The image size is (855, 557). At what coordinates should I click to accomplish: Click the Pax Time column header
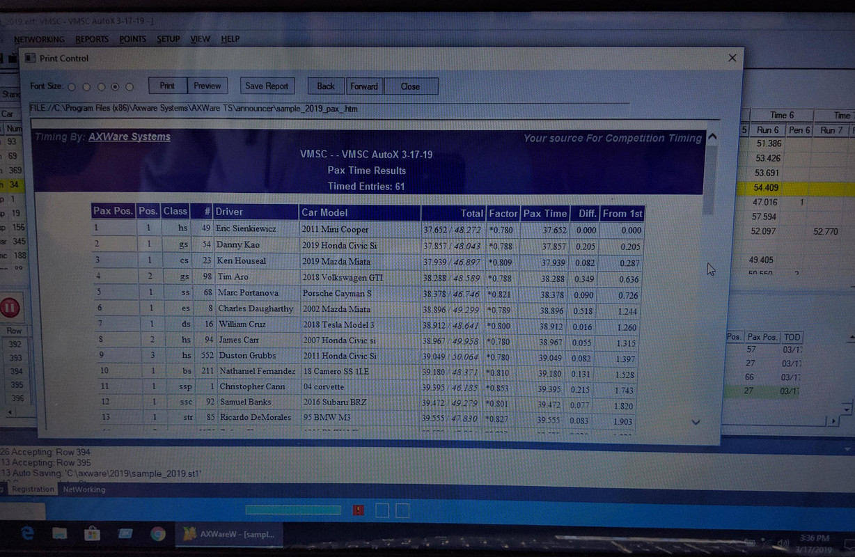click(x=545, y=213)
